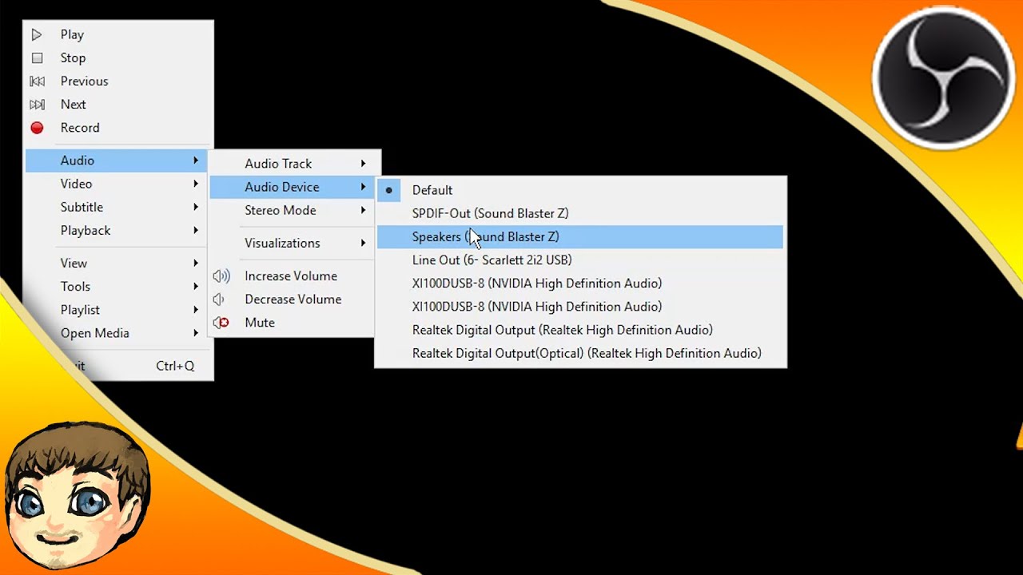The image size is (1023, 575).
Task: Click the cartoon face avatar
Action: click(x=78, y=497)
